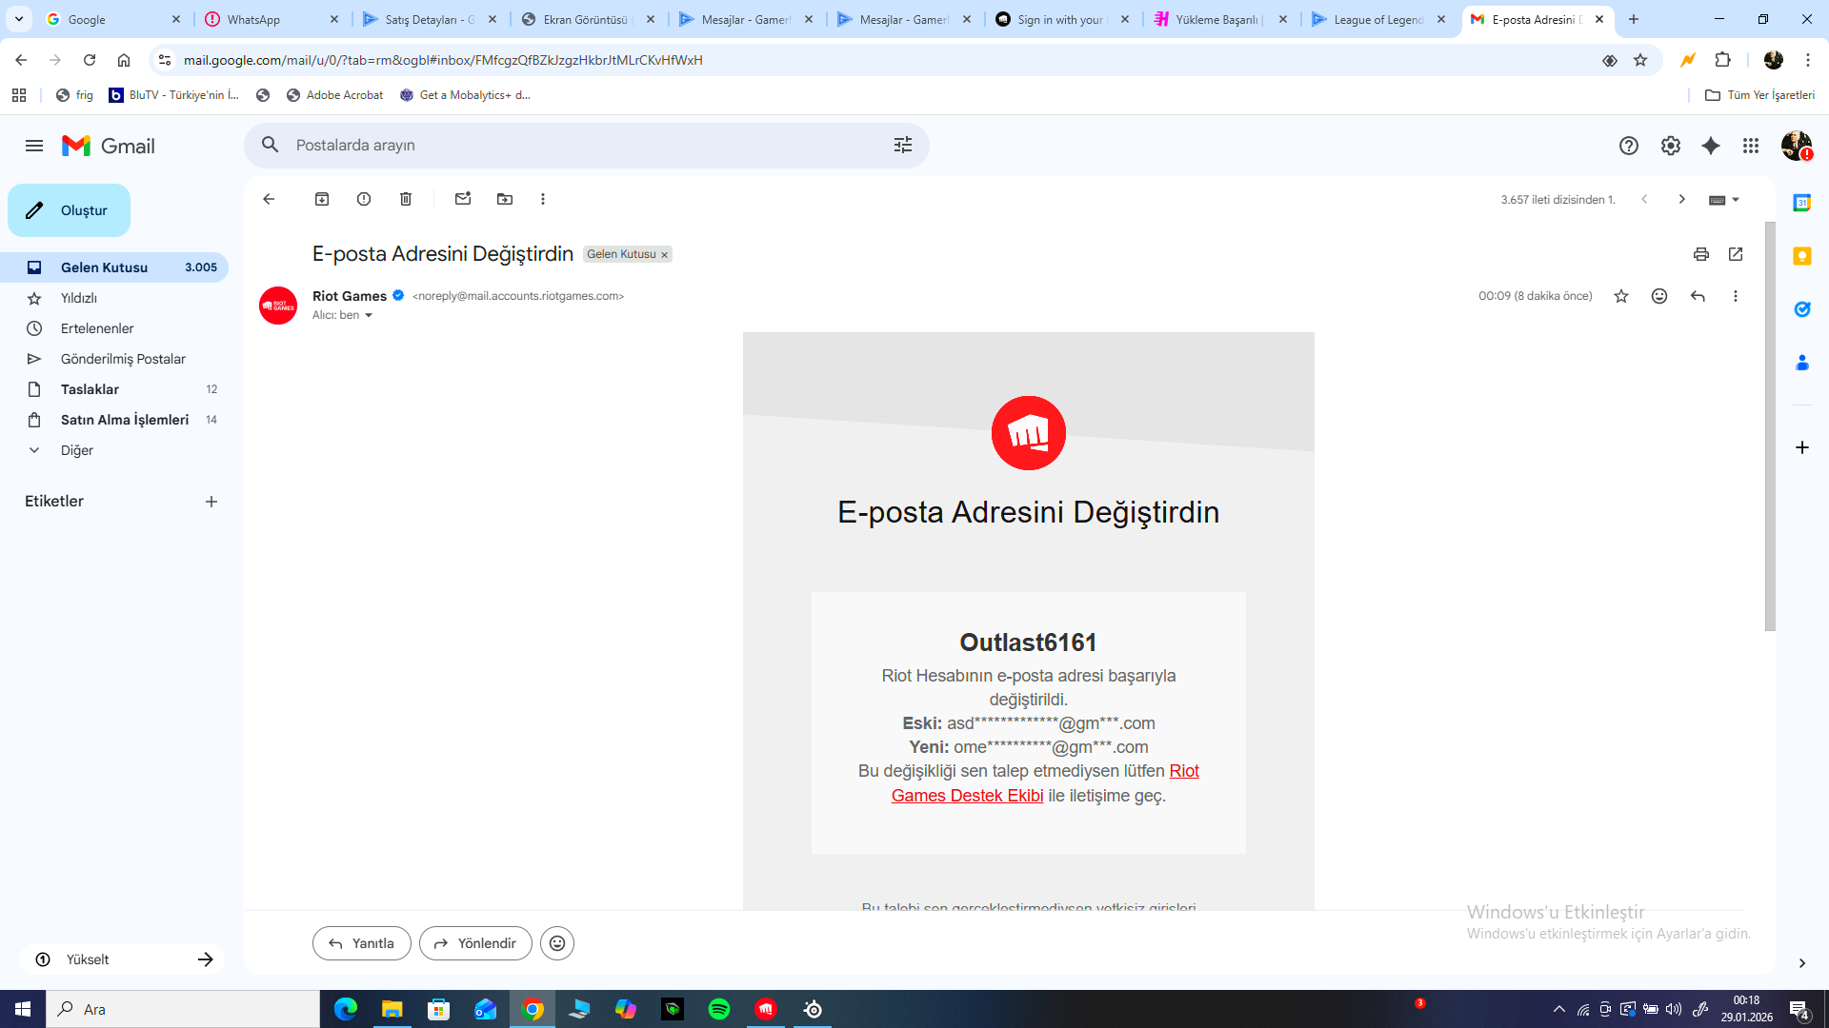Viewport: 1829px width, 1028px height.
Task: Hide side panel chevron at bottom right
Action: (x=1802, y=963)
